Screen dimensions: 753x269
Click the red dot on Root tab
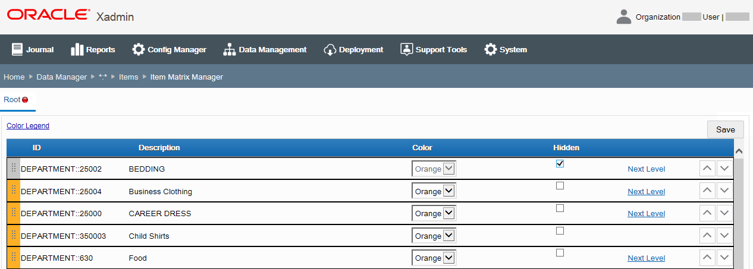(x=25, y=100)
